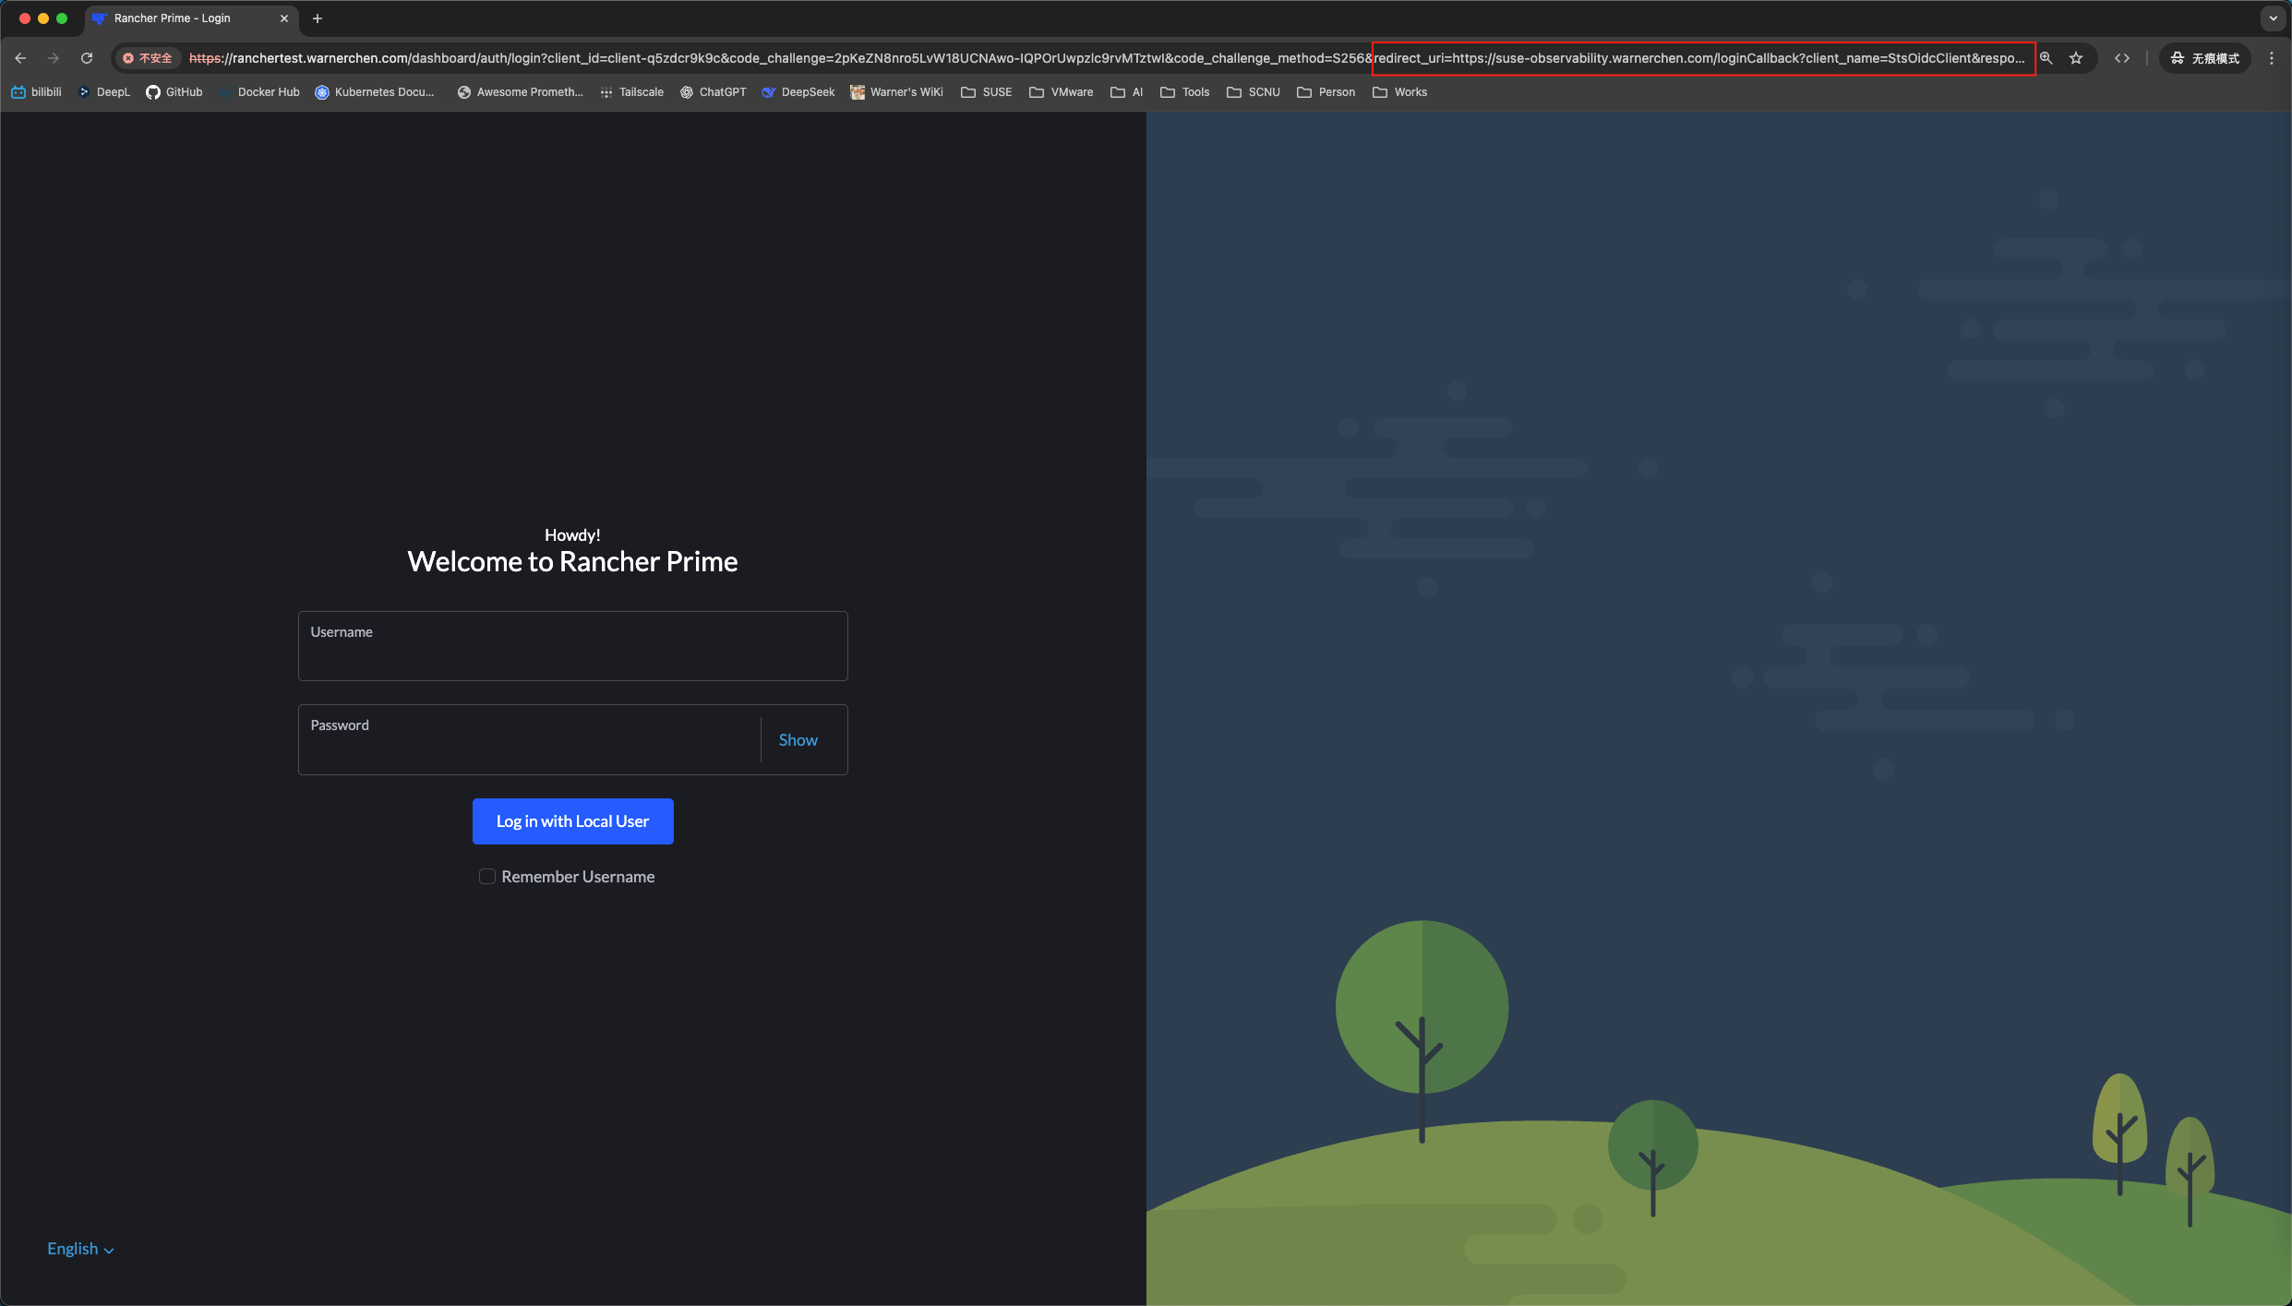The width and height of the screenshot is (2292, 1306).
Task: Expand the SUSE bookmarks folder
Action: (986, 92)
